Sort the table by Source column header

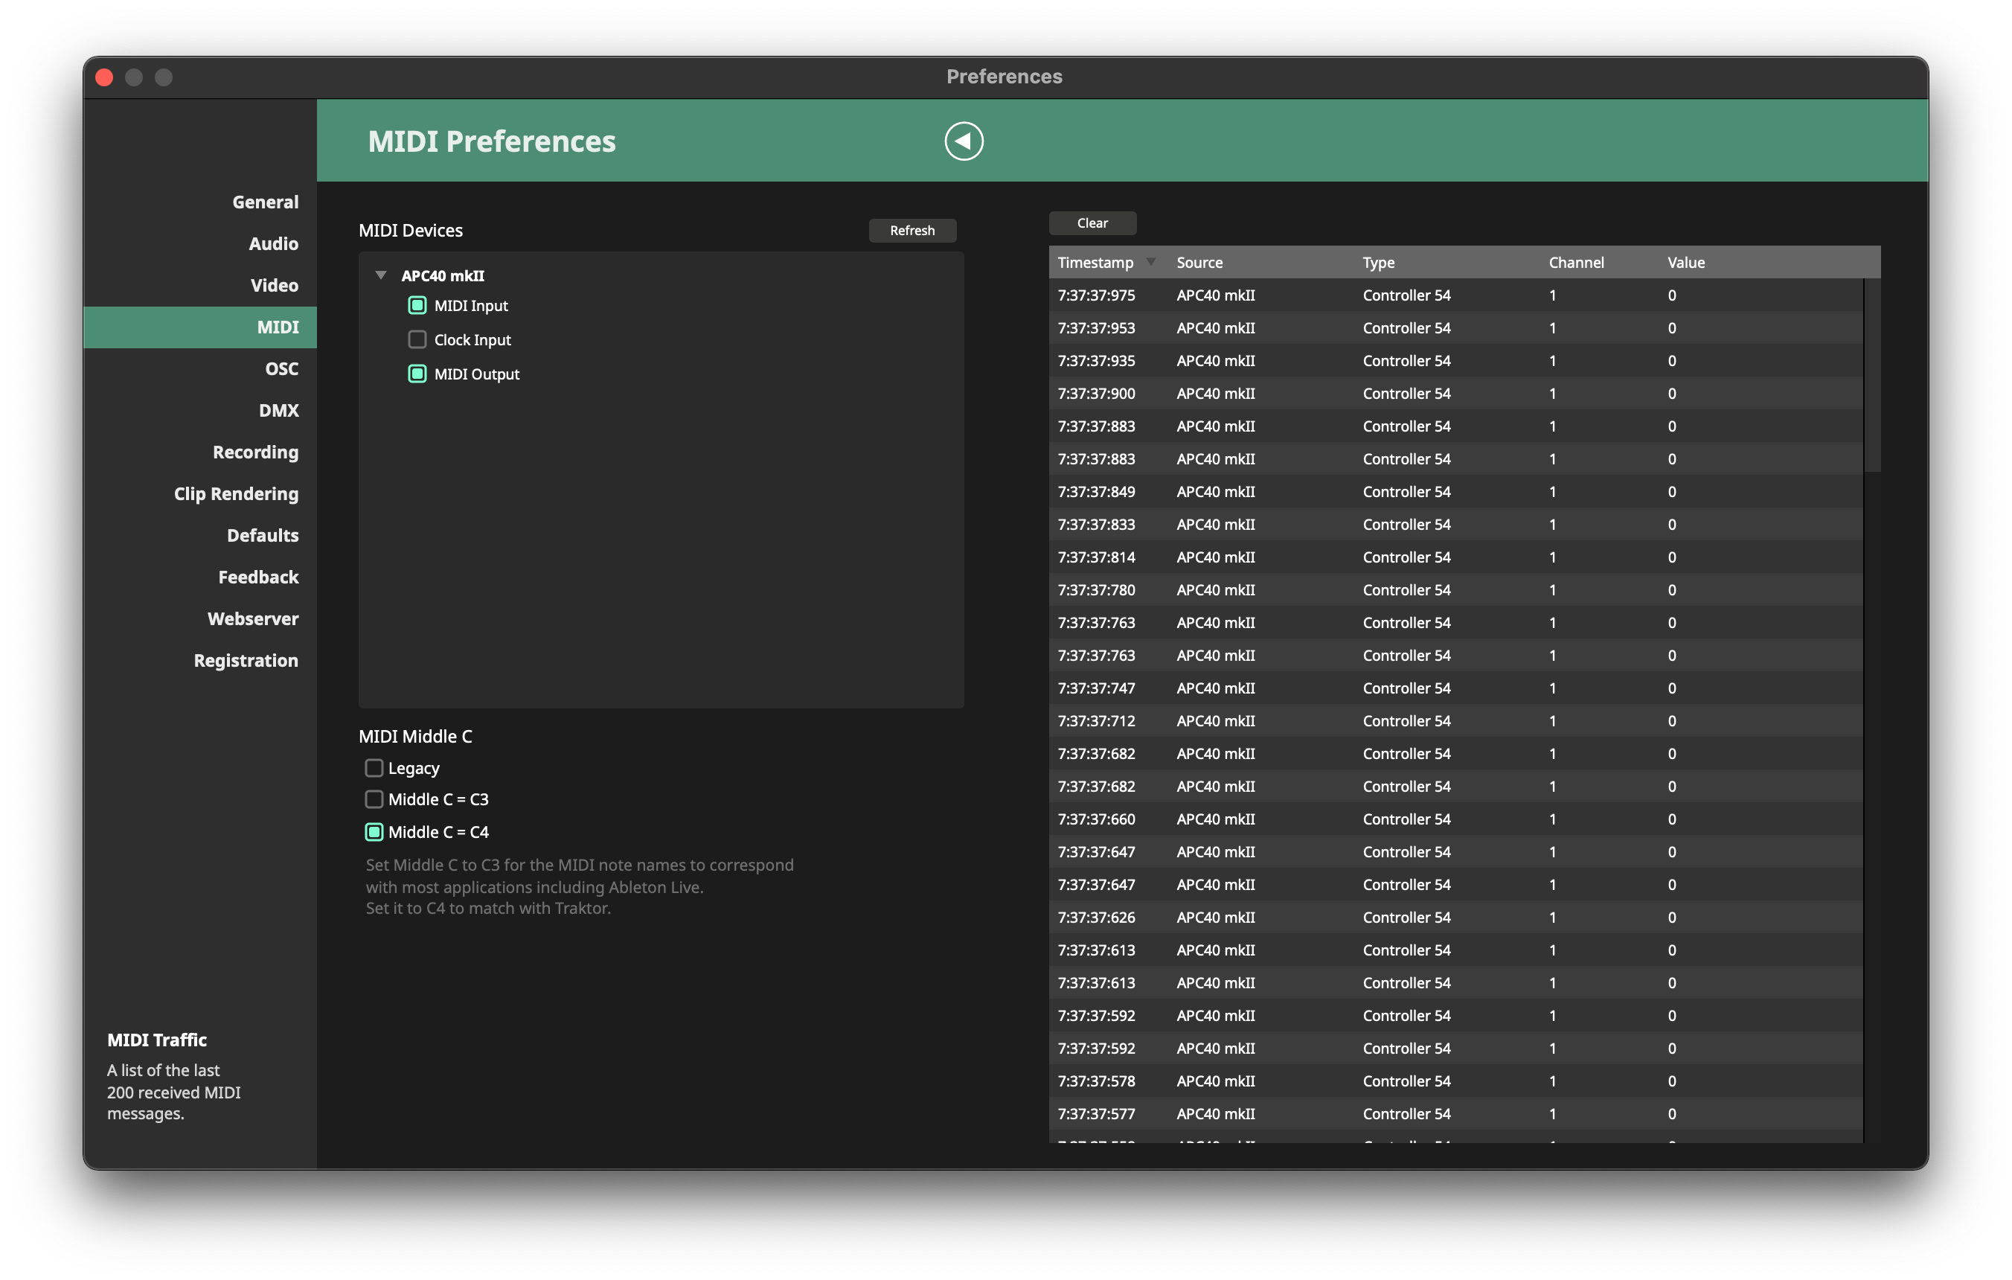pos(1199,263)
